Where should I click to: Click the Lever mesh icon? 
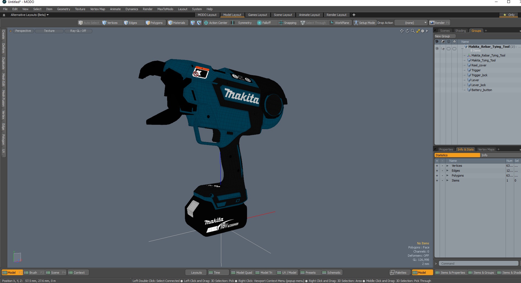(469, 80)
